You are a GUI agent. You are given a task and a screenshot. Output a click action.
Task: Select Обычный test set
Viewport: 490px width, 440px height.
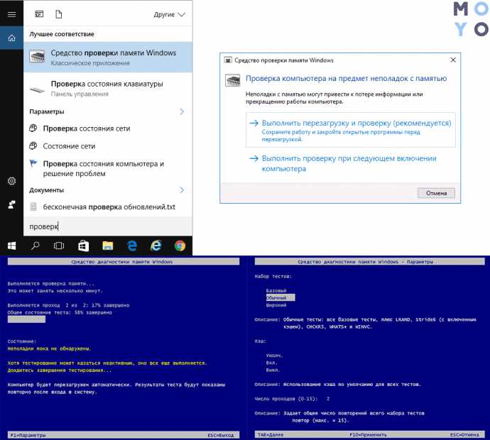click(x=281, y=297)
